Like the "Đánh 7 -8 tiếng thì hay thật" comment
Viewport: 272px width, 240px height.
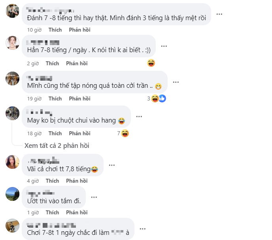point(55,30)
